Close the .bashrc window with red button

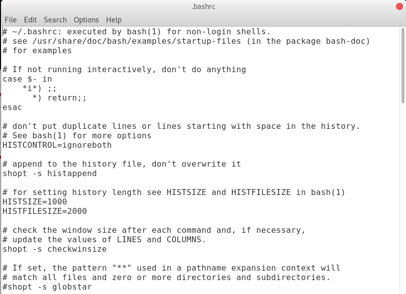pos(400,6)
